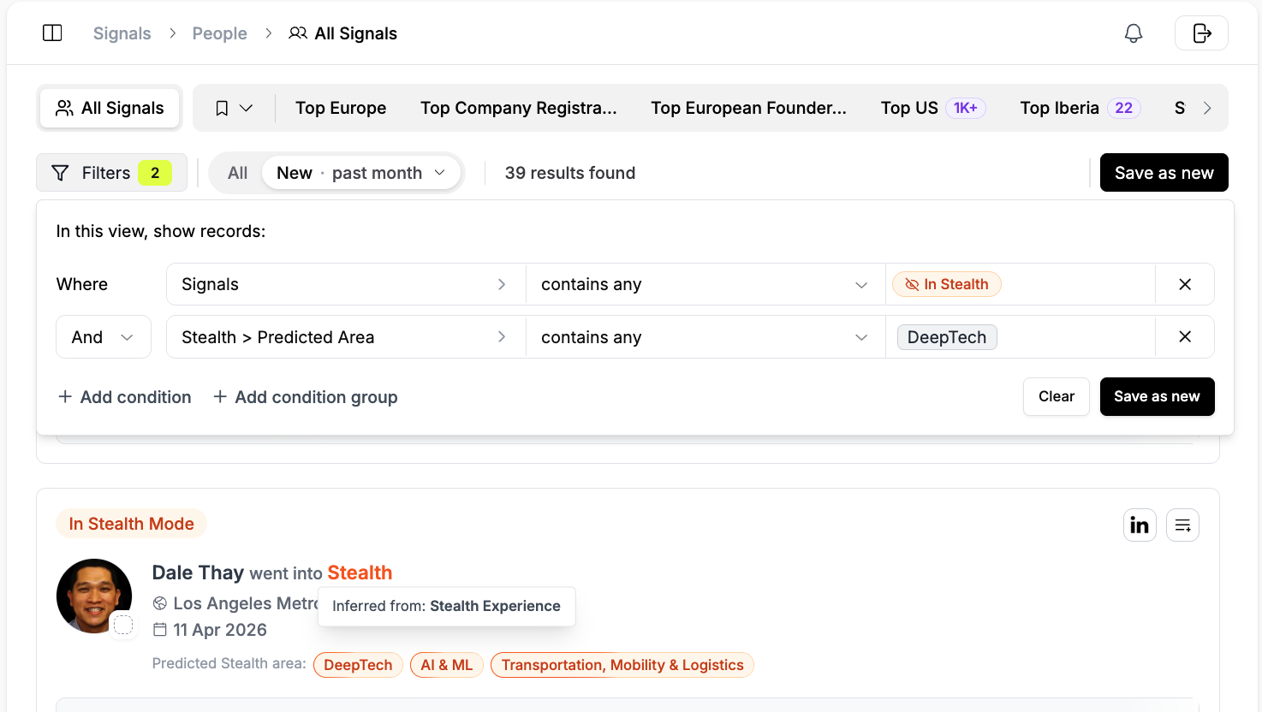The width and height of the screenshot is (1262, 712).
Task: Click Save as new in filter panel
Action: [1157, 397]
